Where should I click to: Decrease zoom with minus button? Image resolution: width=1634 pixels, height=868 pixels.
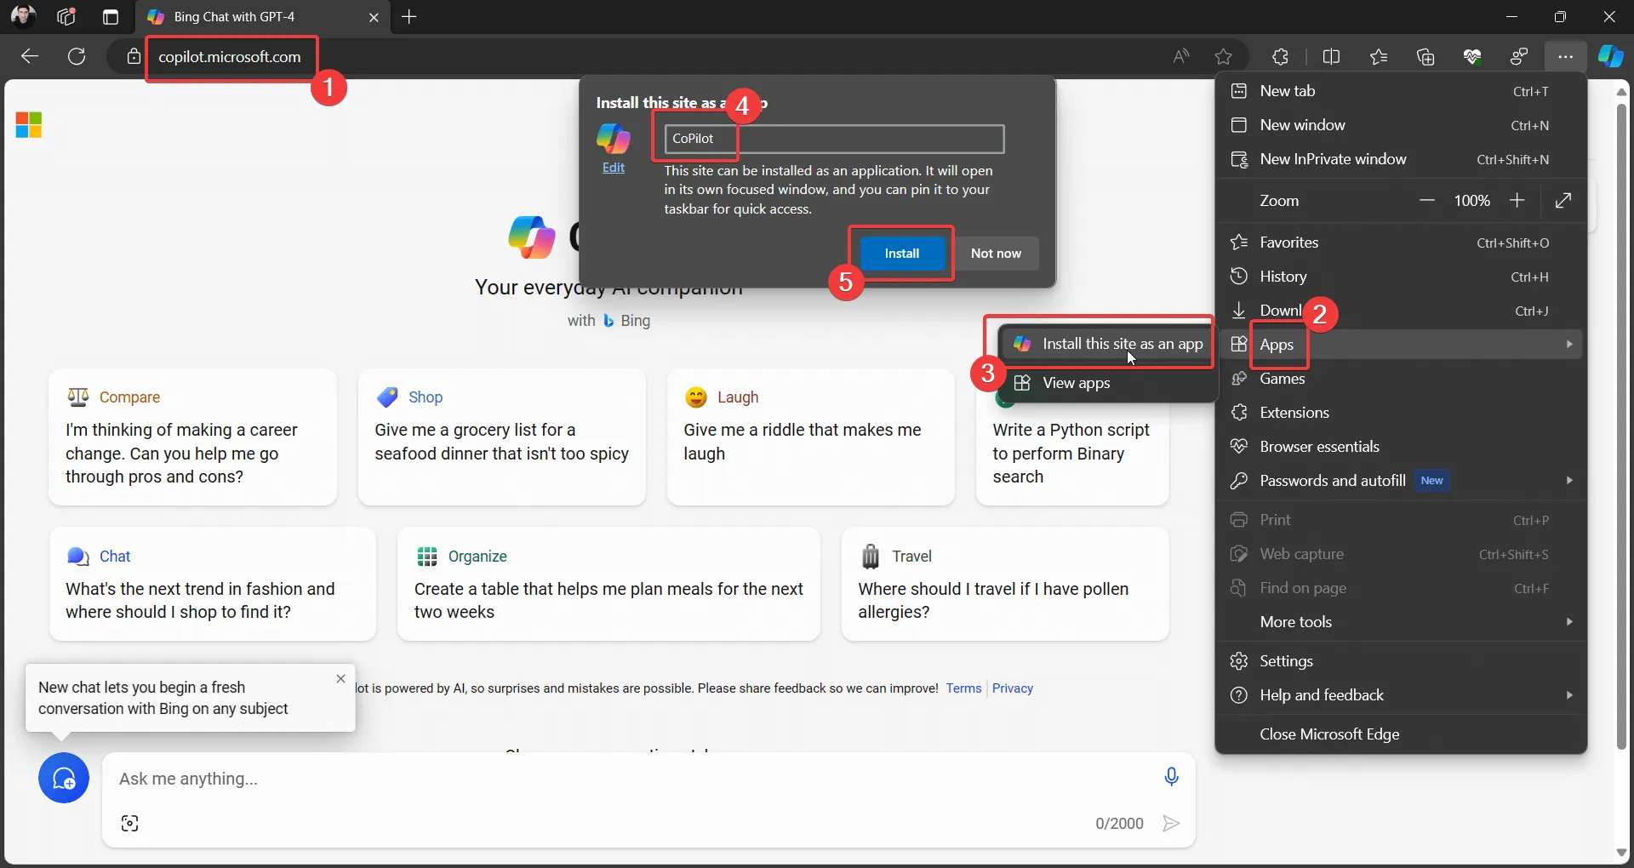pos(1427,200)
